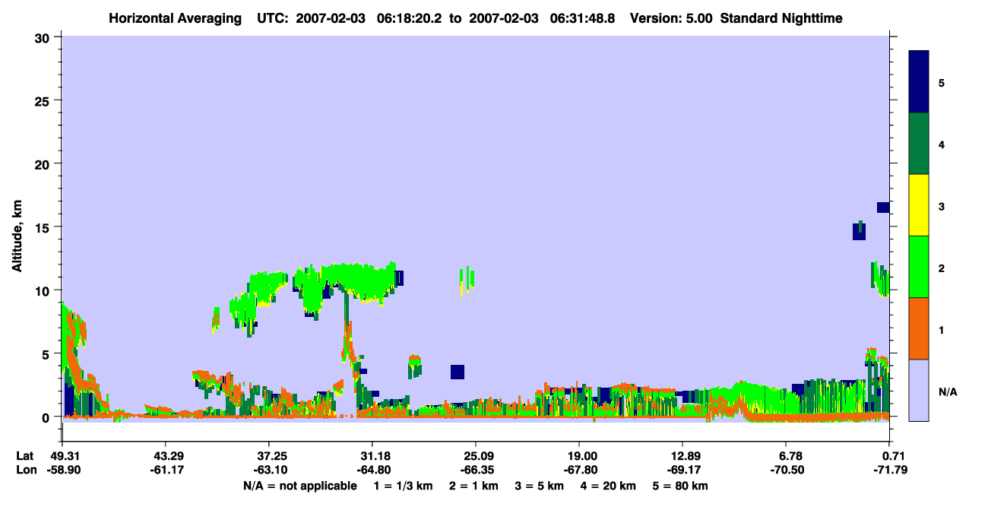Click the color bar label '1'

(x=942, y=329)
